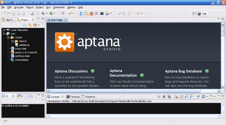Viewport: 226px width, 125px height.
Task: Open the Themes color wheel dropdown arrow
Action: tap(111, 14)
